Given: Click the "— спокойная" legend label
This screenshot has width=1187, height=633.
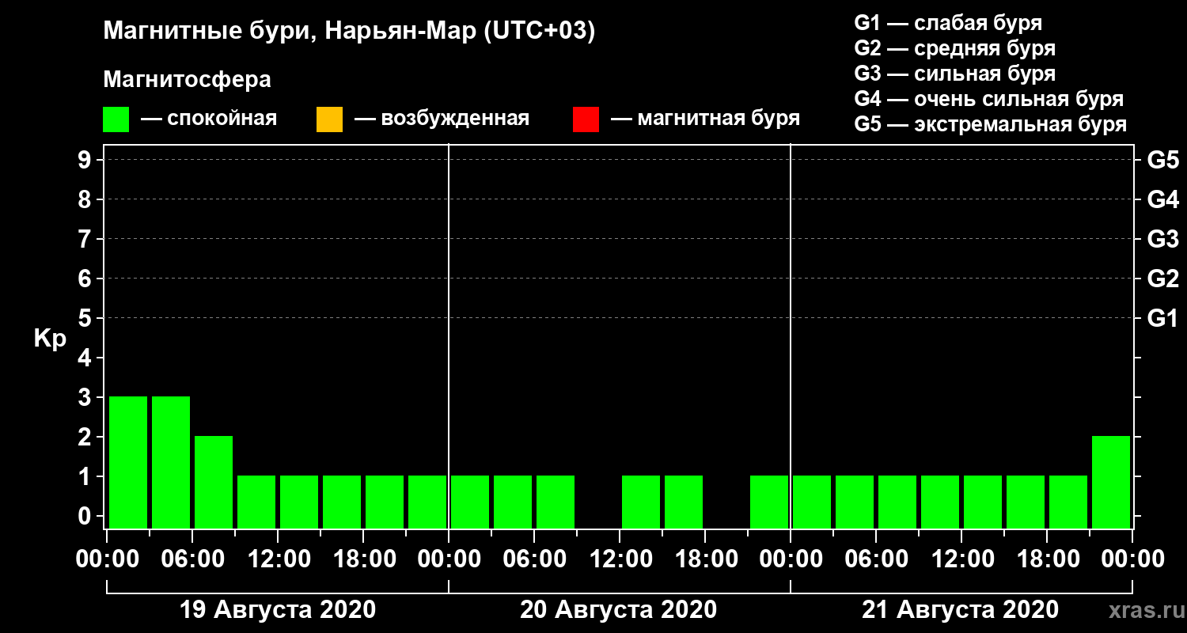Looking at the screenshot, I should pyautogui.click(x=209, y=119).
